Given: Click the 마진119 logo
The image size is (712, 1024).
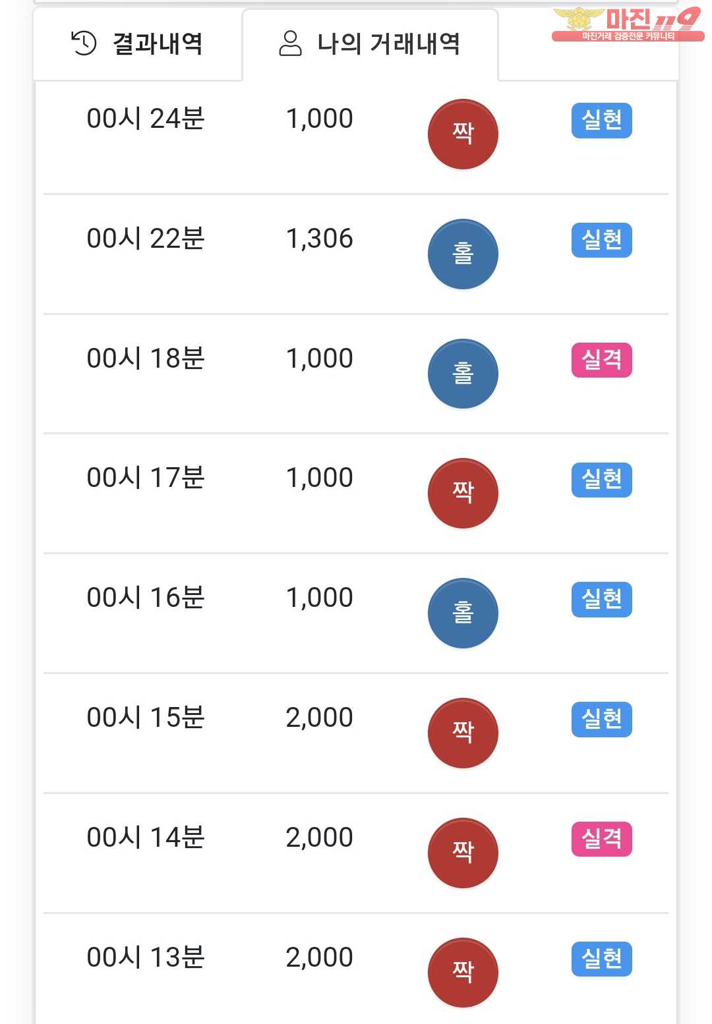Looking at the screenshot, I should pyautogui.click(x=627, y=24).
